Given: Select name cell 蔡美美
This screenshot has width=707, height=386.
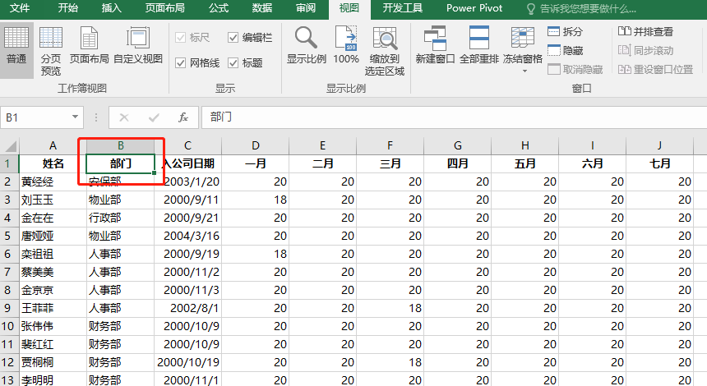Looking at the screenshot, I should click(x=53, y=272).
